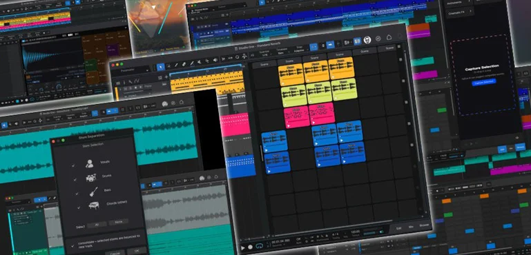Viewport: 531px width, 255px height.
Task: Click blue Browse button in right background window
Action: coord(520,147)
